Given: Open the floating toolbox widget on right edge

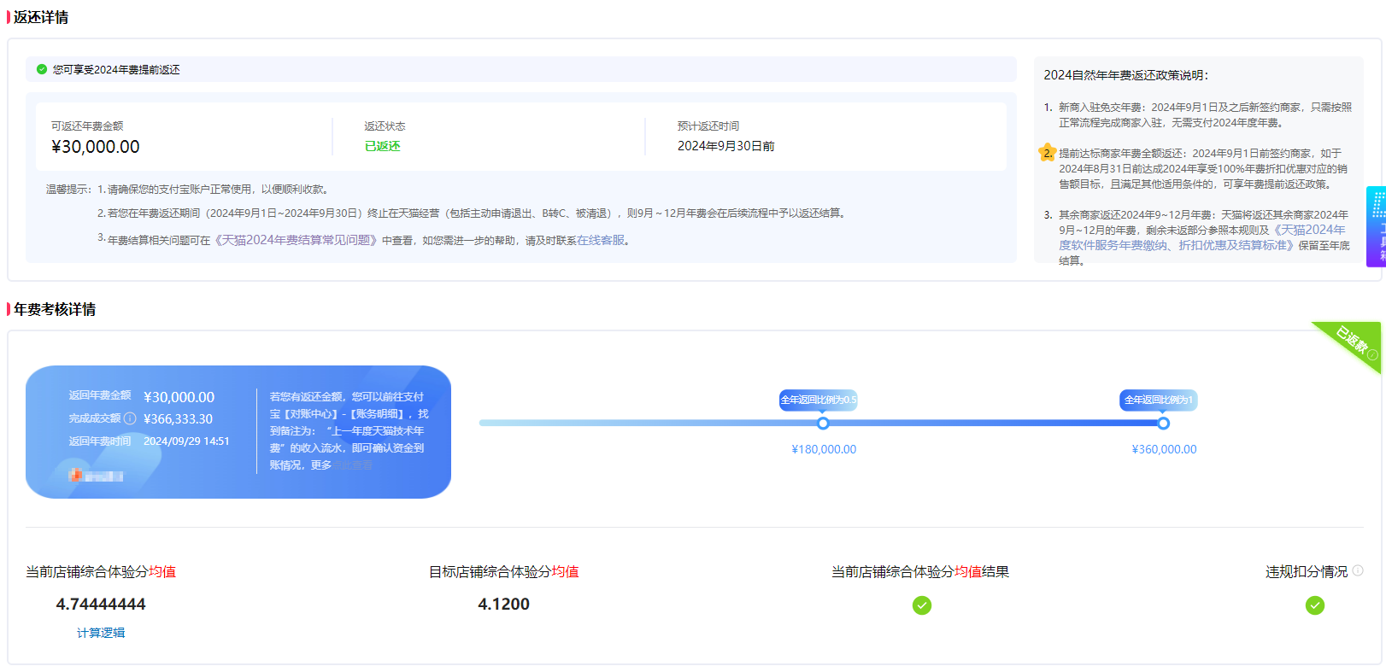Looking at the screenshot, I should [x=1377, y=226].
